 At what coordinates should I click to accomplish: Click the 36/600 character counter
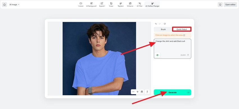183,55
